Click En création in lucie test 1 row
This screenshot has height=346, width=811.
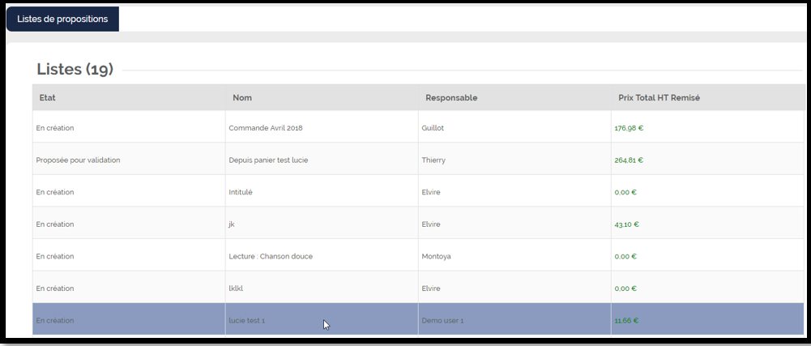[55, 321]
